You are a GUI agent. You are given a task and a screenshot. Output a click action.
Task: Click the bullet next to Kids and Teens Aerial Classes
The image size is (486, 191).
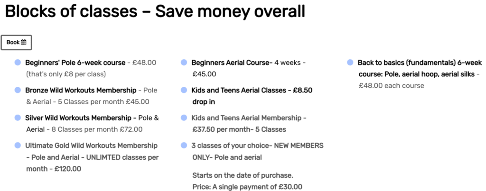coord(184,90)
